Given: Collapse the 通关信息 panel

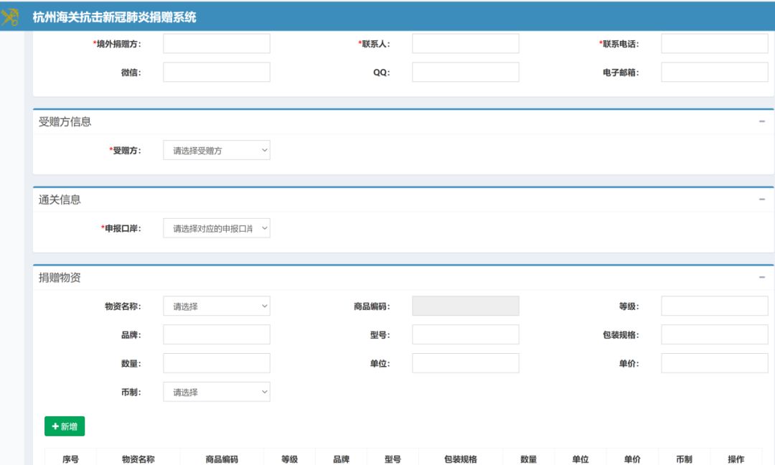Looking at the screenshot, I should (761, 199).
